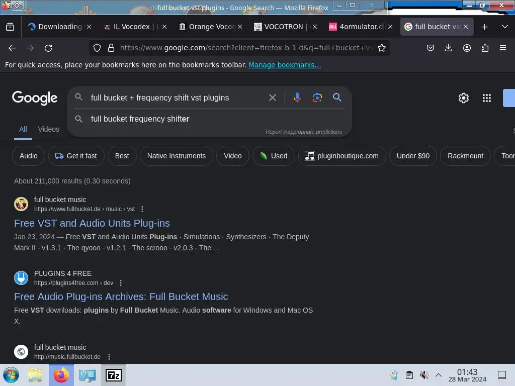Search by image with Google Lens
The image size is (515, 386).
tap(317, 98)
